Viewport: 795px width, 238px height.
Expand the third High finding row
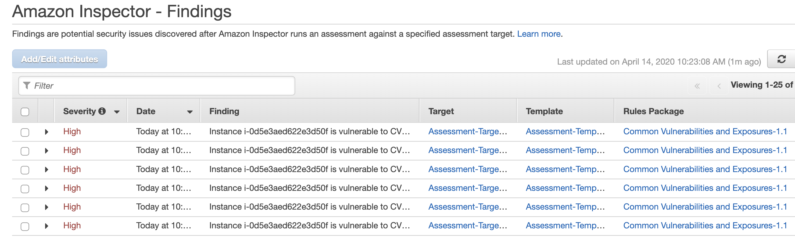click(x=46, y=169)
